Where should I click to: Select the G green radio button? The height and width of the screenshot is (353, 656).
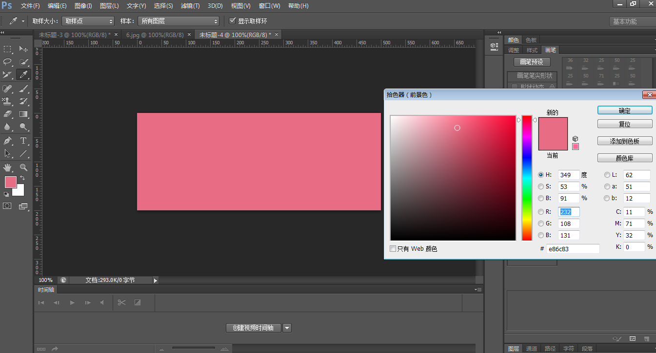tap(541, 223)
